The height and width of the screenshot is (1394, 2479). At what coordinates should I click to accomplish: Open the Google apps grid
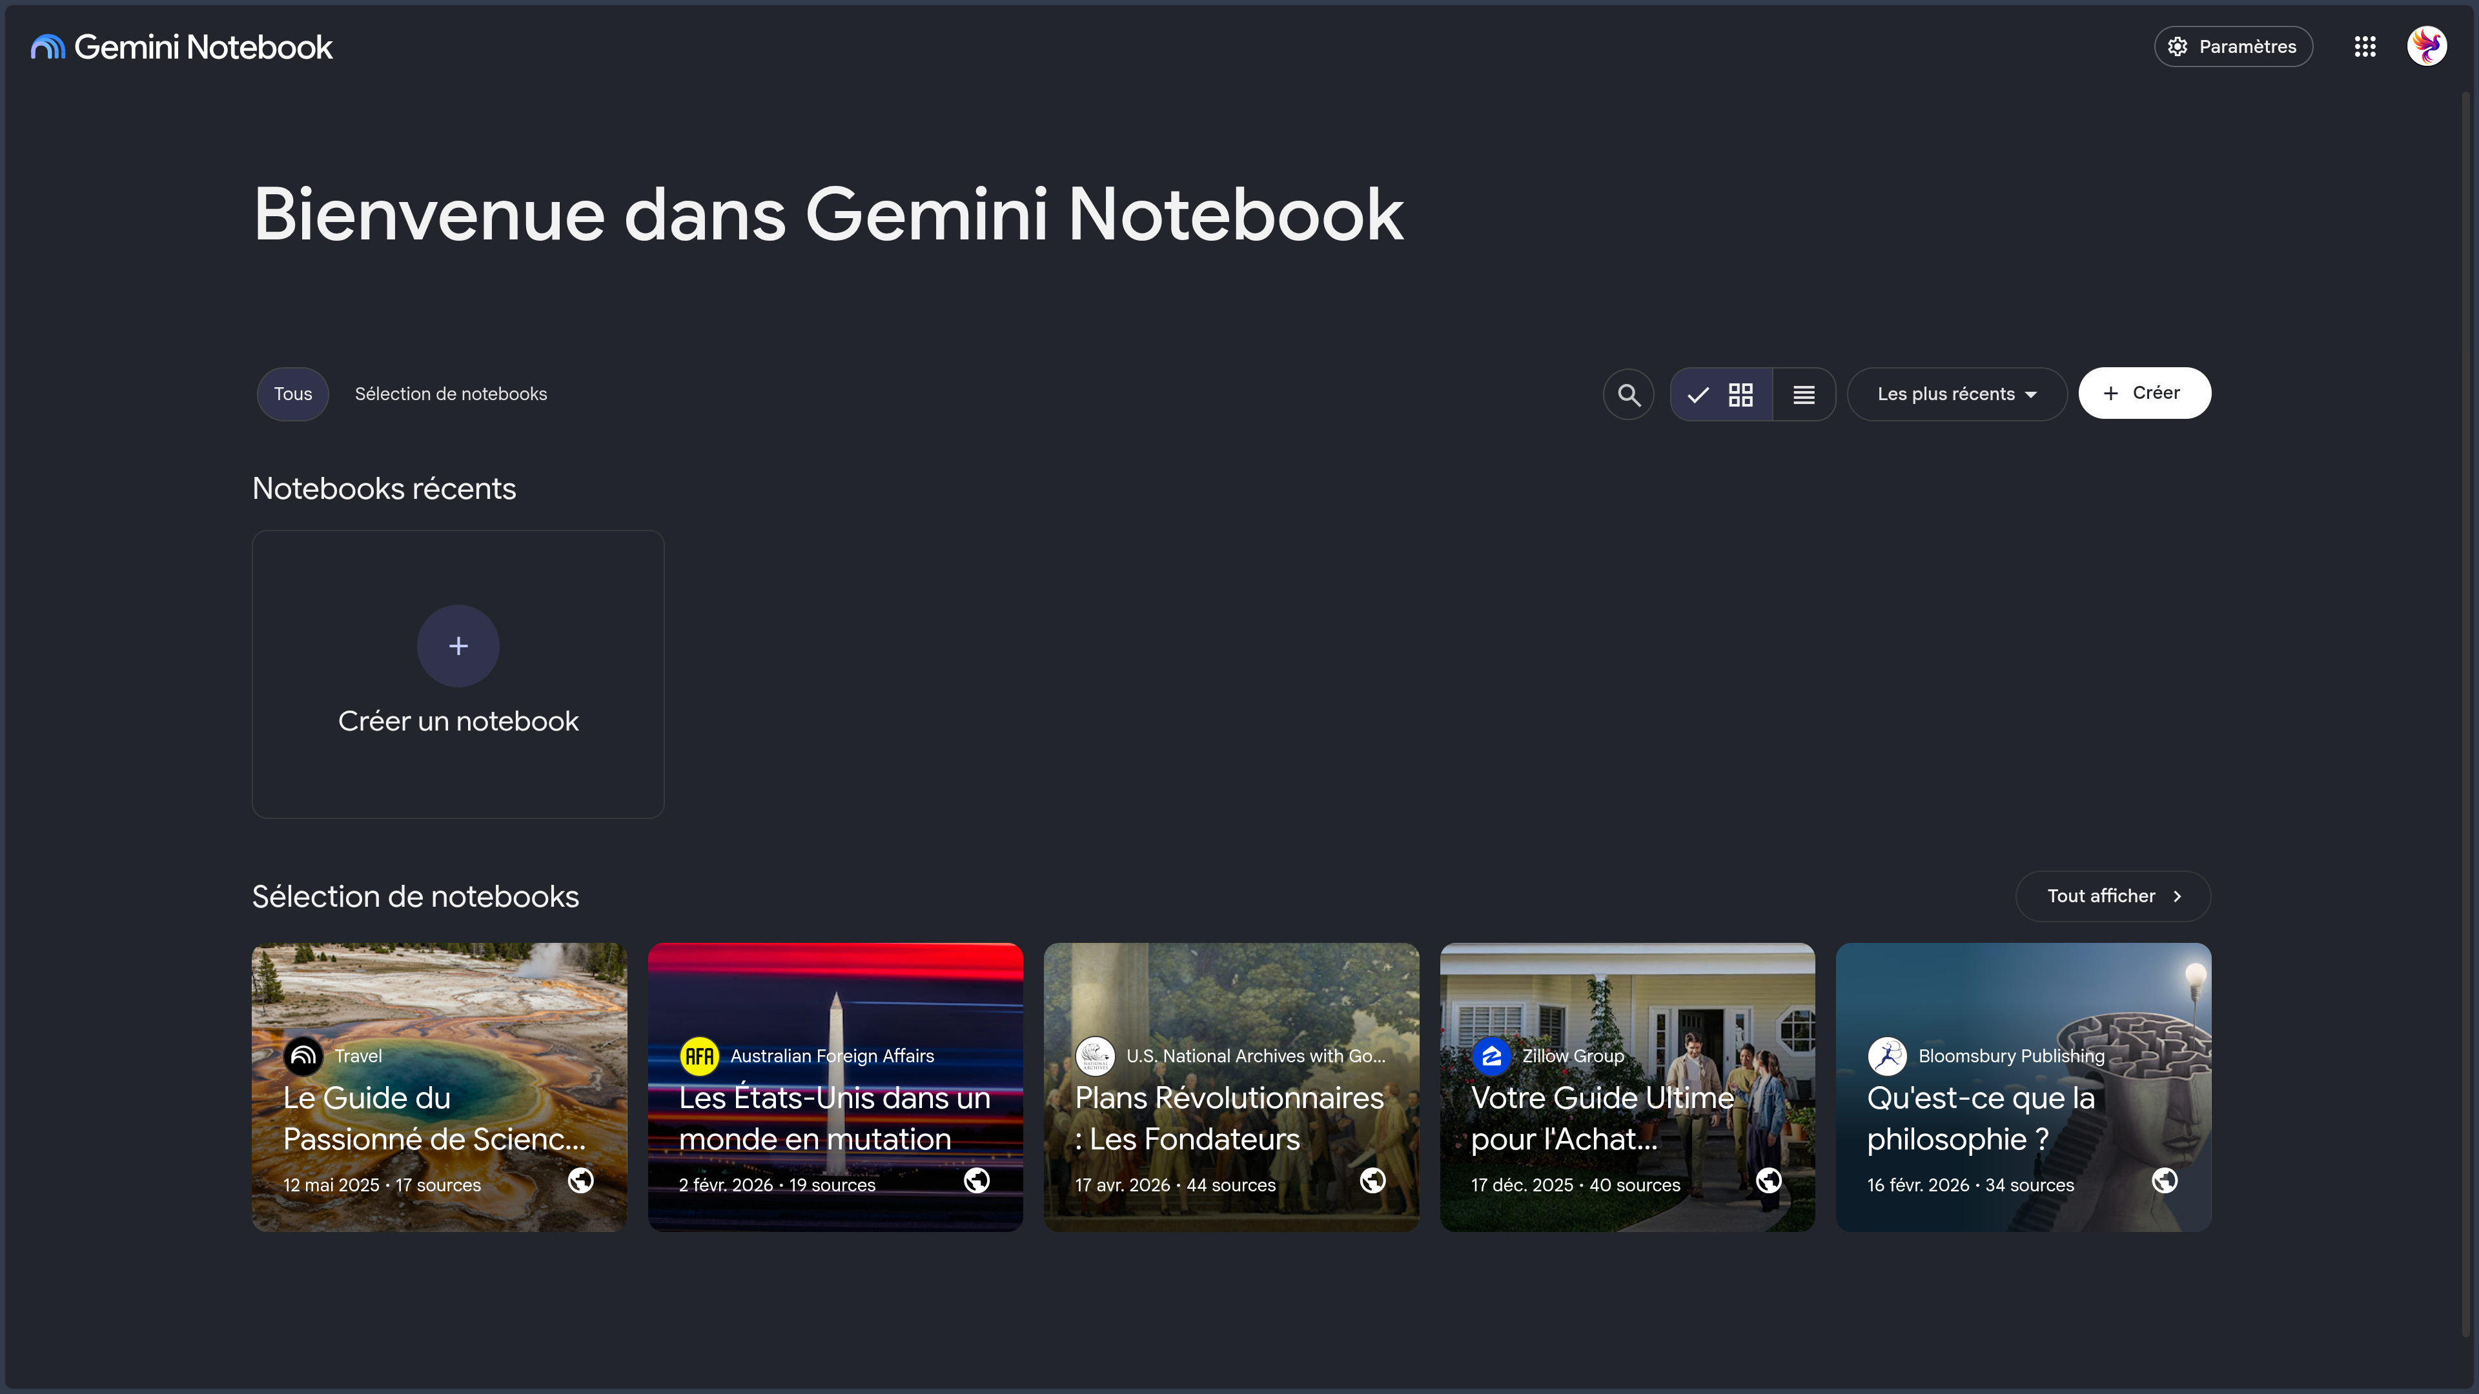click(x=2365, y=46)
